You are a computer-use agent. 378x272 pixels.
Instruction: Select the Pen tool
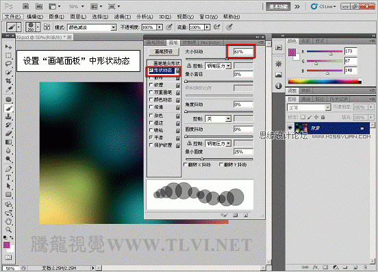click(x=8, y=169)
